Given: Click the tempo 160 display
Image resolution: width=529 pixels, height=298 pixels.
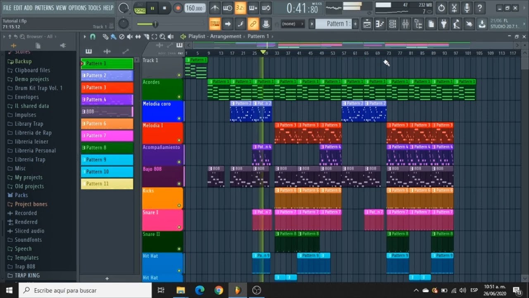Looking at the screenshot, I should [x=194, y=8].
